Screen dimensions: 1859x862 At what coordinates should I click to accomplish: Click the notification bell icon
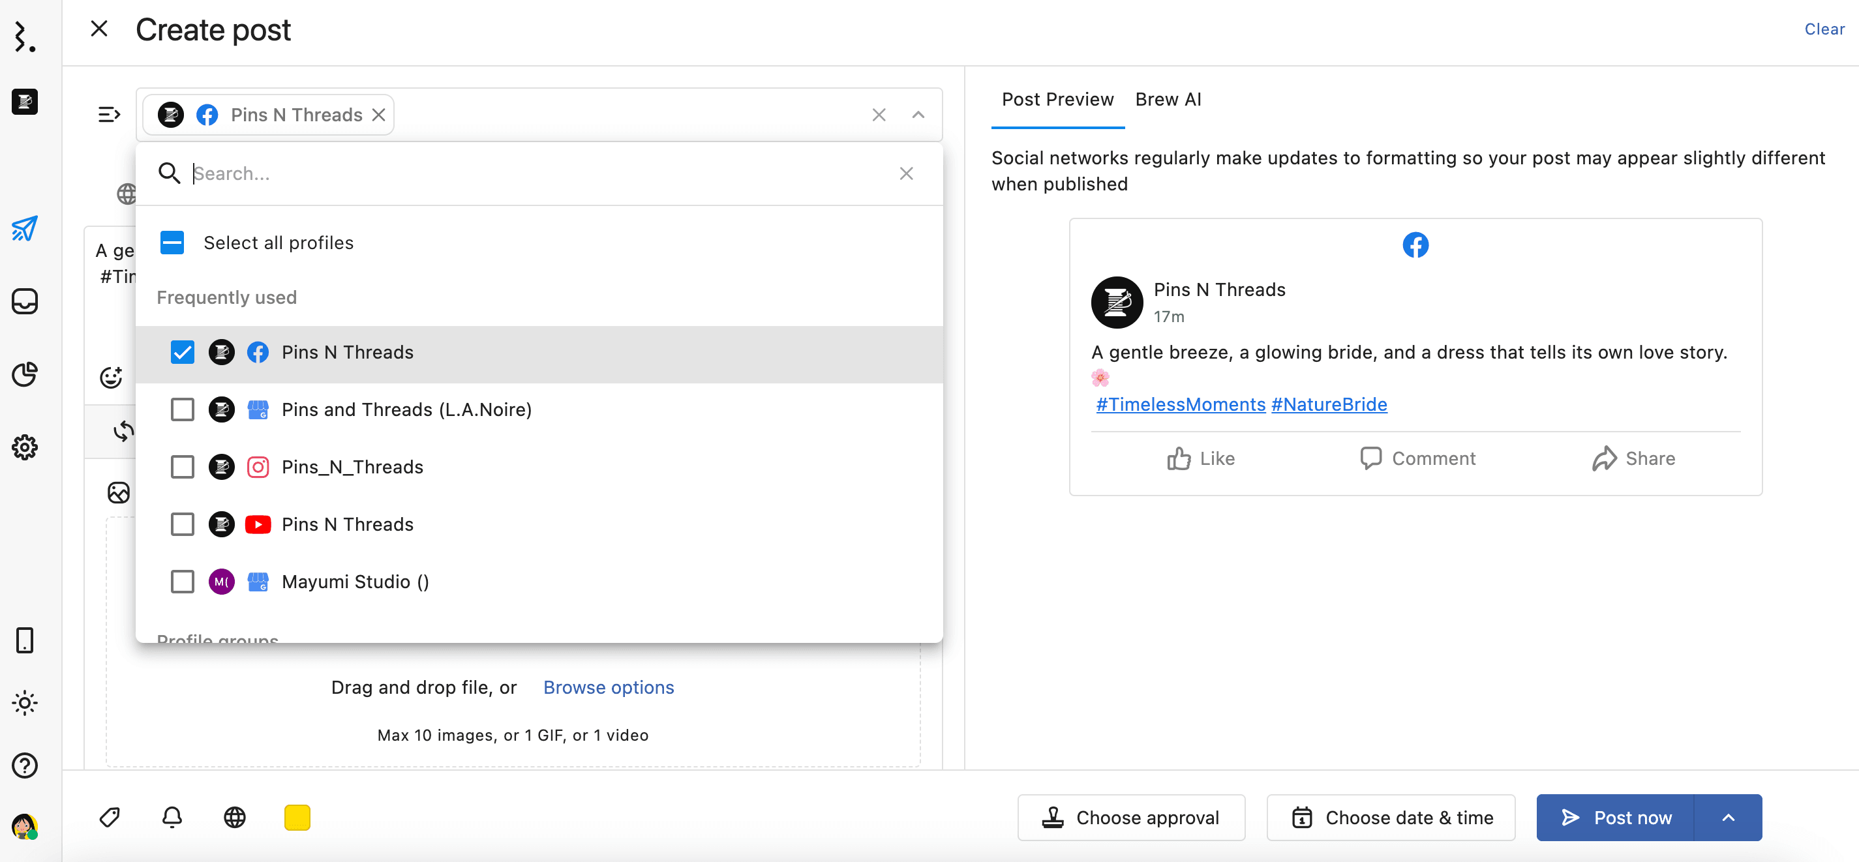click(172, 817)
